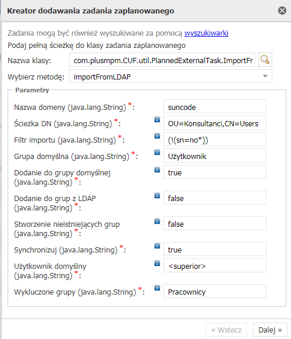The image size is (291, 339).
Task: Click the magnifier icon next to class name
Action: point(265,60)
